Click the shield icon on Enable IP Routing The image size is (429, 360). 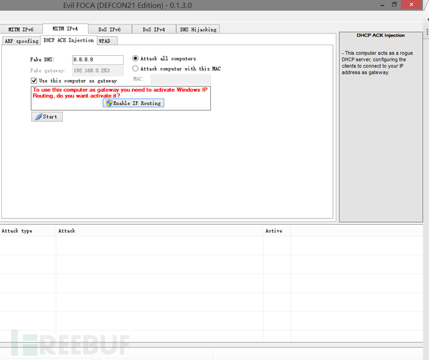click(x=109, y=103)
